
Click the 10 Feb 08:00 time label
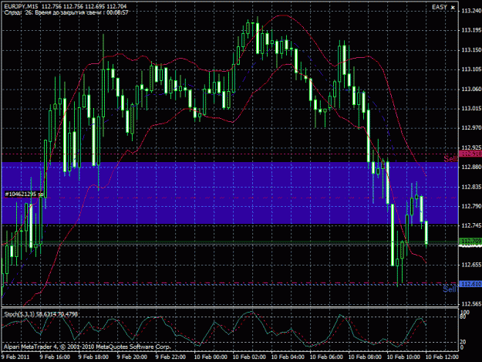(x=365, y=357)
